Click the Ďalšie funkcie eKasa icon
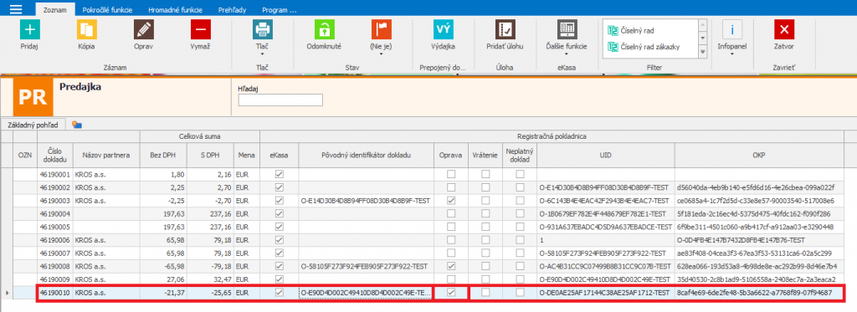The width and height of the screenshot is (857, 312). [567, 29]
